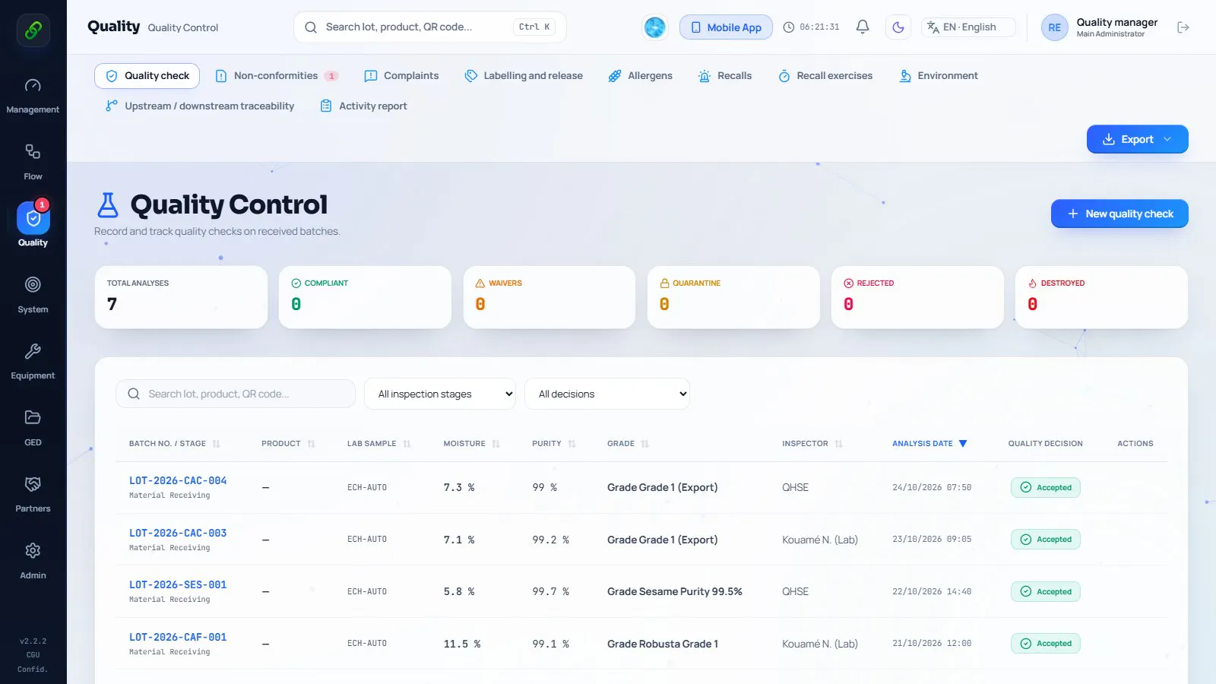The height and width of the screenshot is (684, 1216).
Task: Switch to the Non-conformities tab
Action: 277,76
